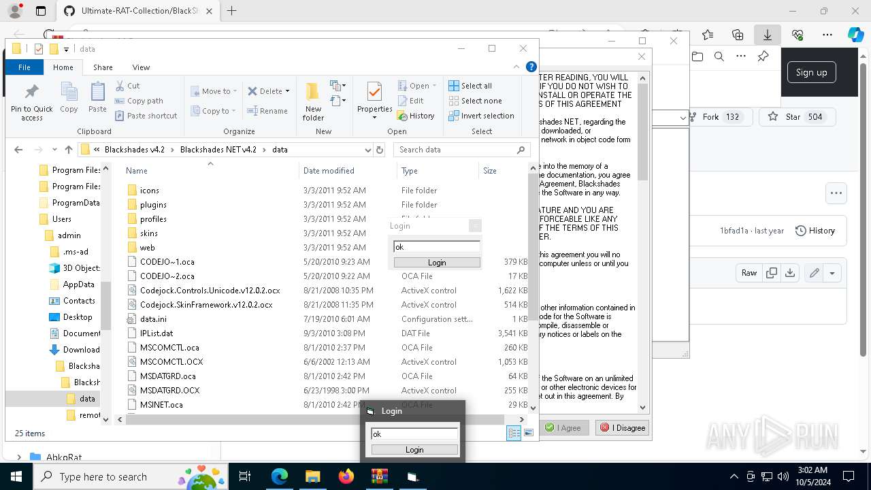Expand AbkoRat tree item arrow

[x=18, y=457]
